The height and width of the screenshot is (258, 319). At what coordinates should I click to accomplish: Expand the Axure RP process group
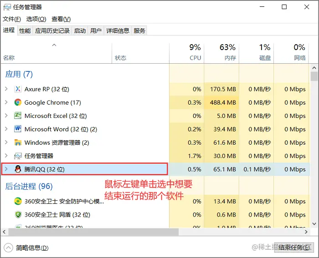[6, 89]
